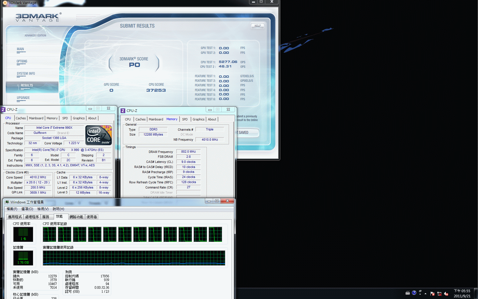Switch to 網路功能 tab in Task Manager
Image resolution: width=478 pixels, height=299 pixels.
click(76, 217)
